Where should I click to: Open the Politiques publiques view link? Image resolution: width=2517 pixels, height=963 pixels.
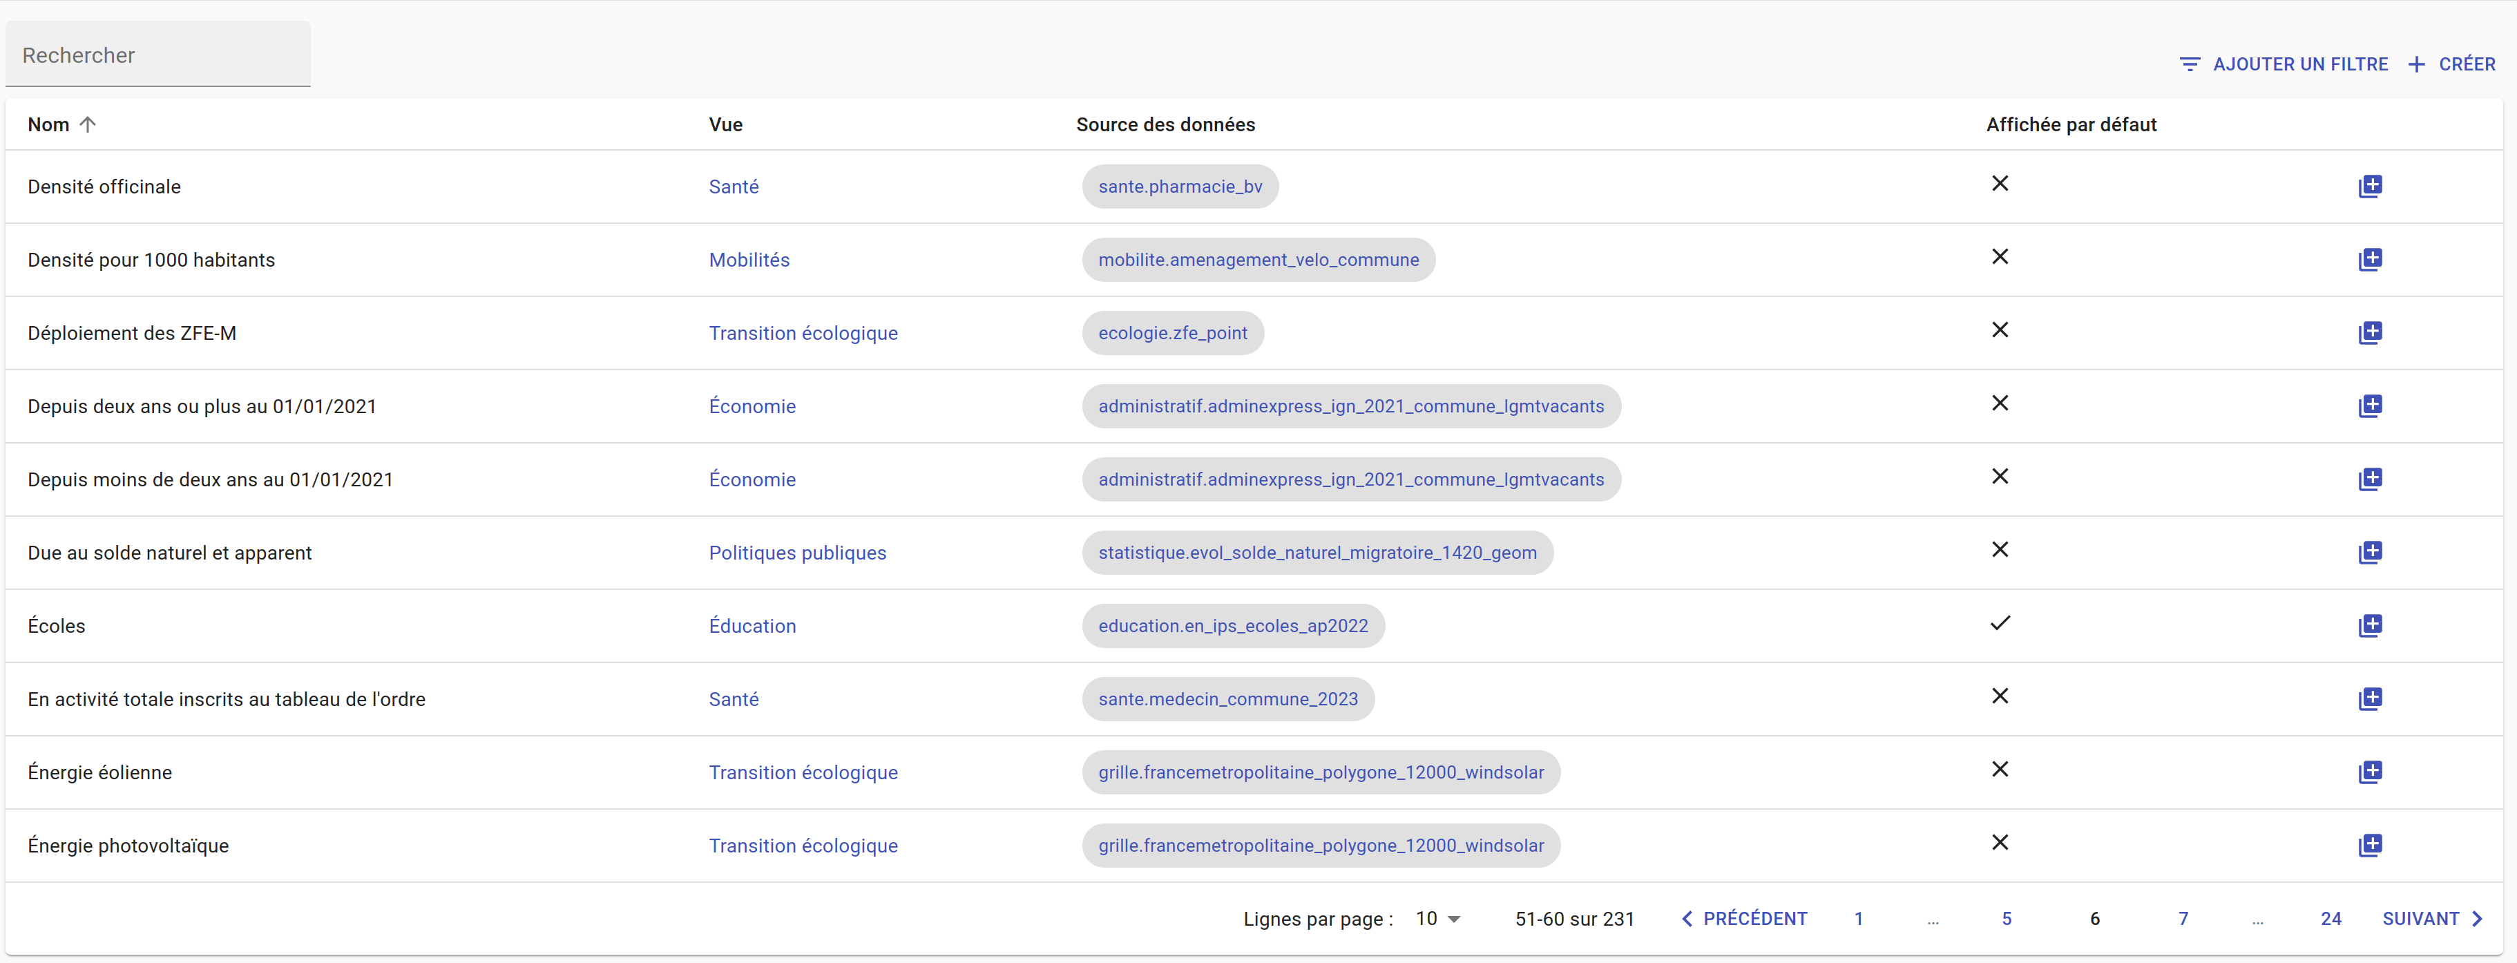point(797,553)
